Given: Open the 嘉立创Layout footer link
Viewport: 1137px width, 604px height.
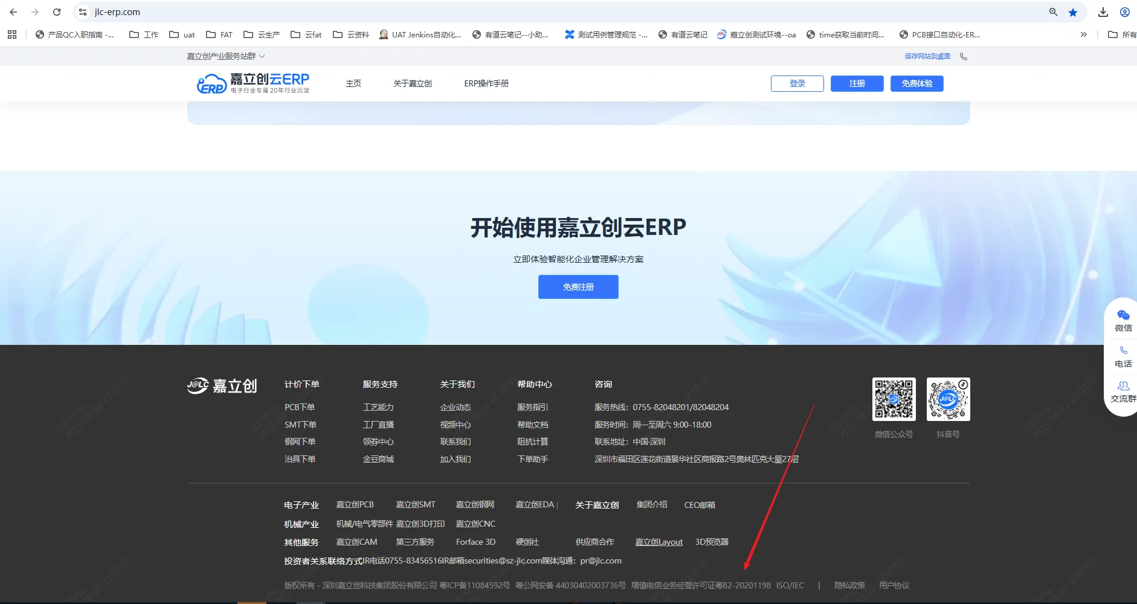Looking at the screenshot, I should tap(659, 542).
